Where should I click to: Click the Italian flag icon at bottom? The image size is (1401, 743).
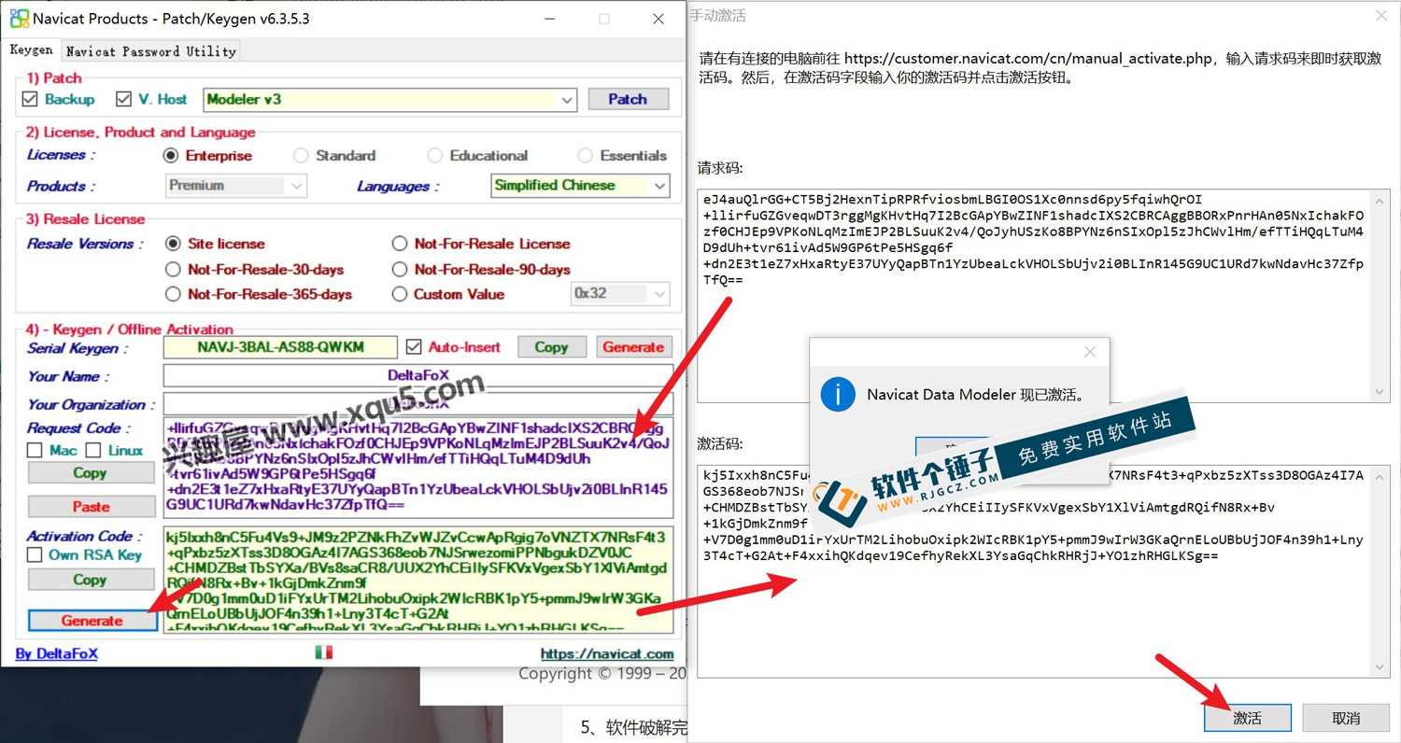(x=324, y=652)
